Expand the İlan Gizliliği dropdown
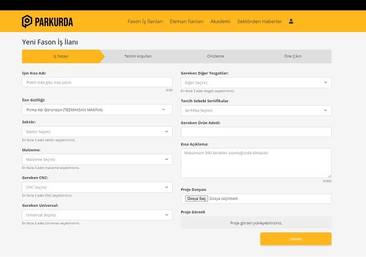Screen dimensions: 366x257 [97, 110]
